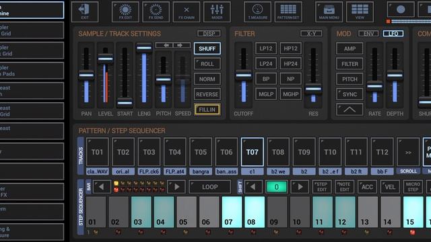The image size is (431, 242).
Task: Click the shift value field showing 0
Action: click(276, 187)
